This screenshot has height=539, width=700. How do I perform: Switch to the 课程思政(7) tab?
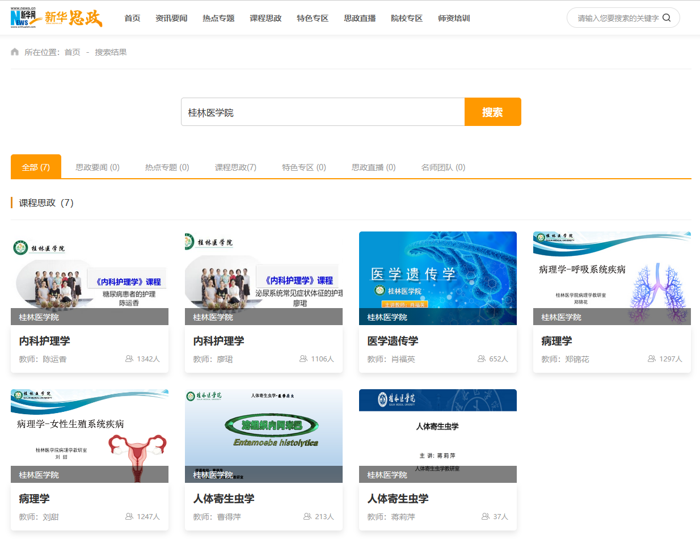(235, 167)
